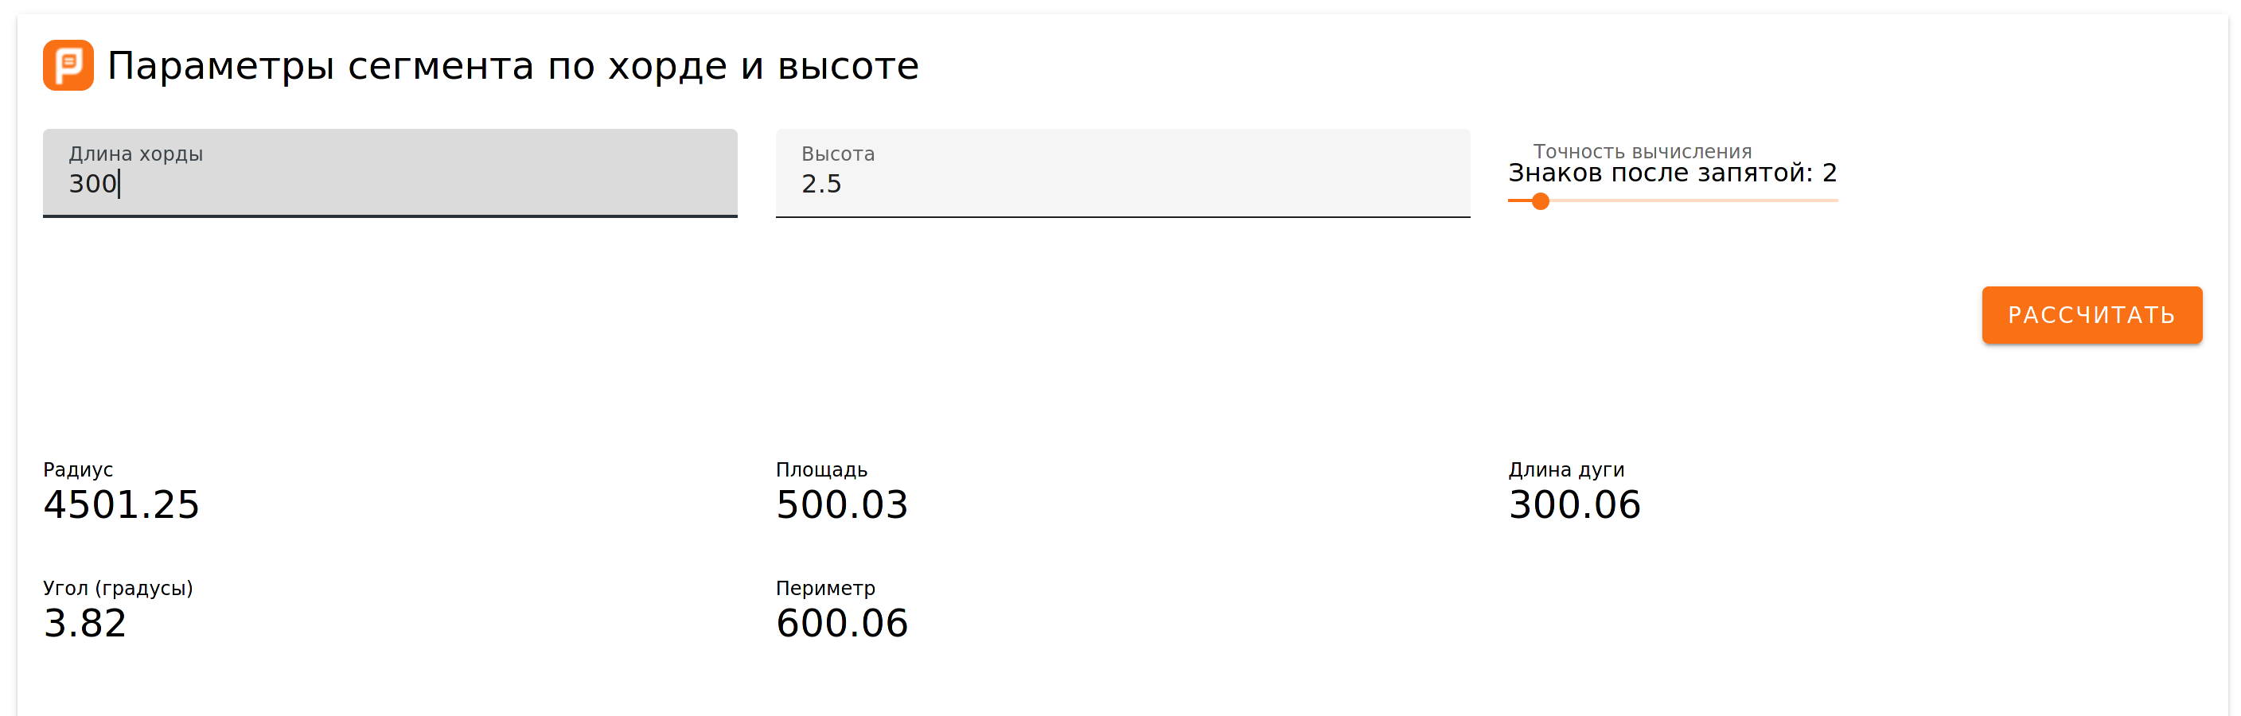The height and width of the screenshot is (716, 2241).
Task: Click the Угол (градусы) label
Action: tap(118, 588)
